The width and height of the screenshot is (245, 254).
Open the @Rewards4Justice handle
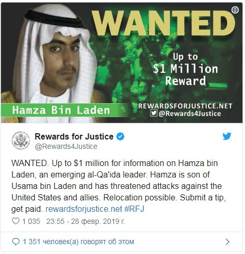66,146
